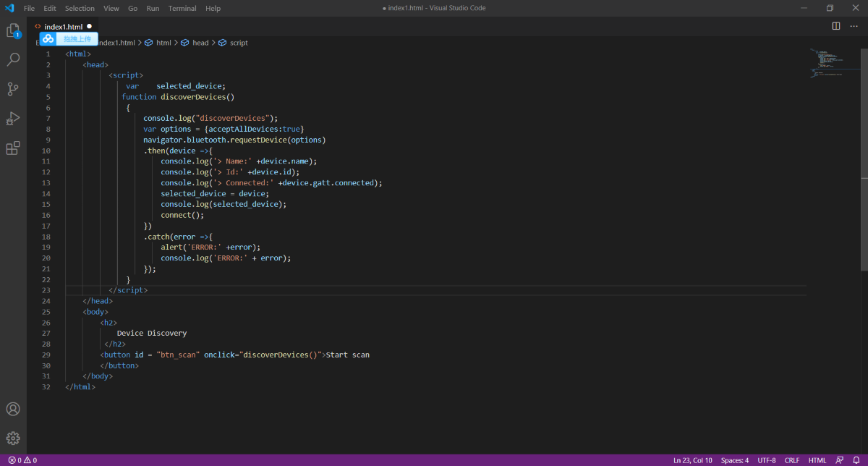Select the index1.html editor tab
868x466 pixels.
click(x=64, y=27)
